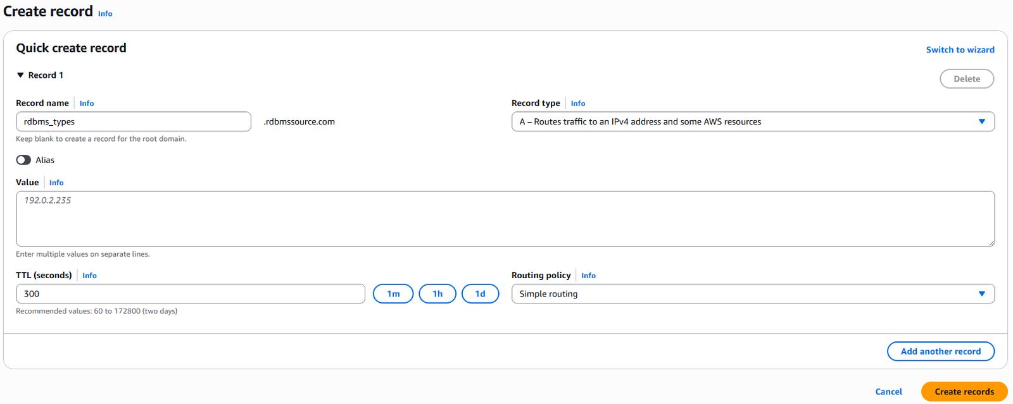Open Info link next to TTL (seconds)
The image size is (1013, 404).
click(89, 276)
